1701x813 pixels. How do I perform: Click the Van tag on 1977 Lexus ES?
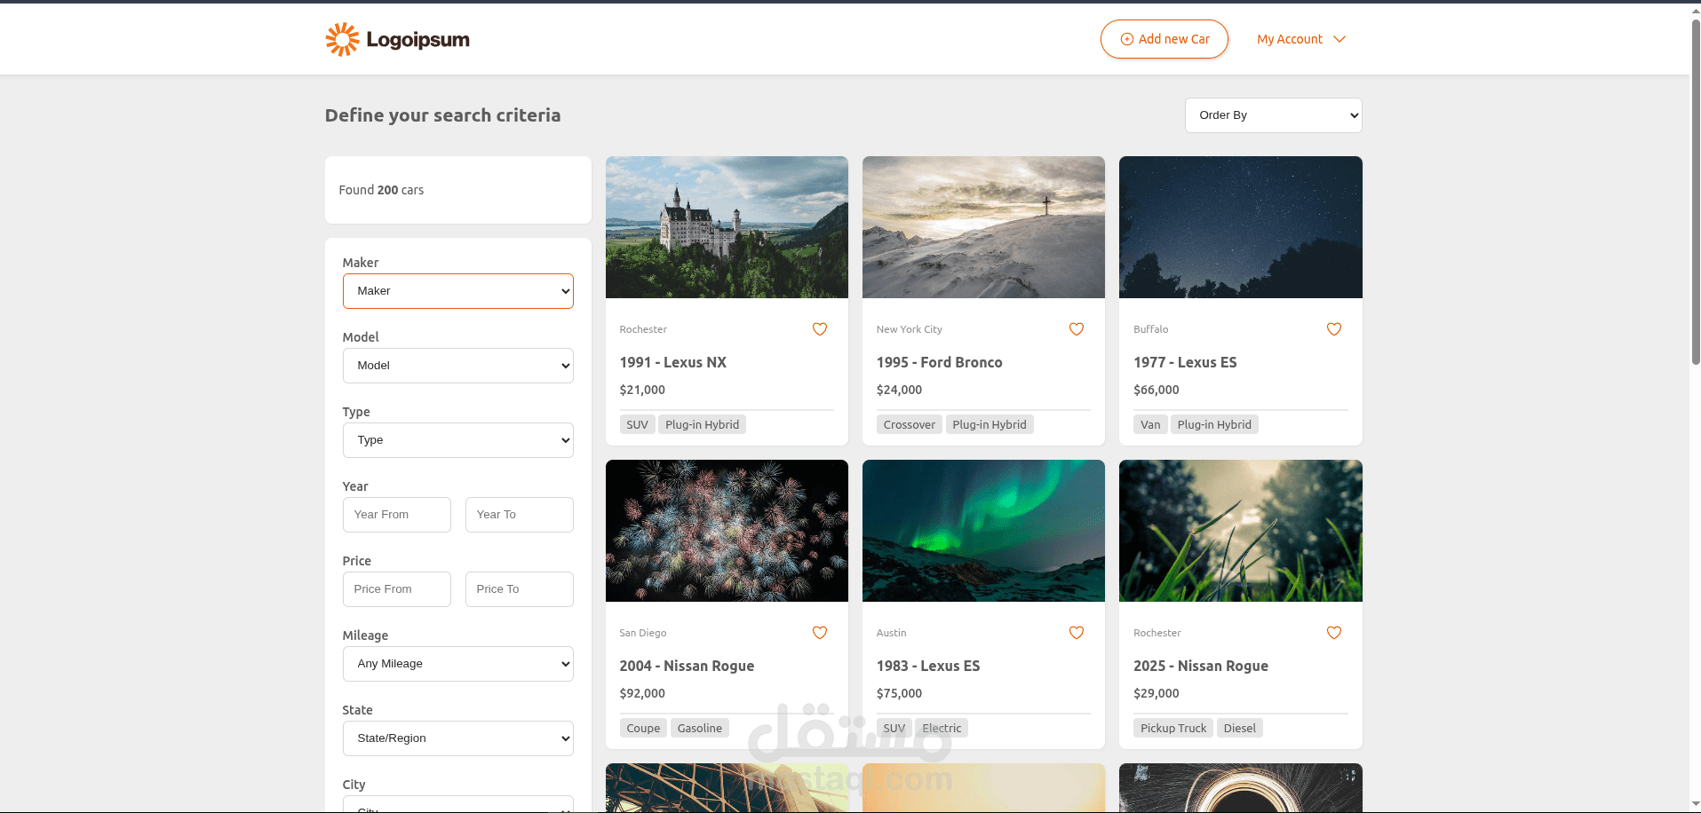point(1150,424)
